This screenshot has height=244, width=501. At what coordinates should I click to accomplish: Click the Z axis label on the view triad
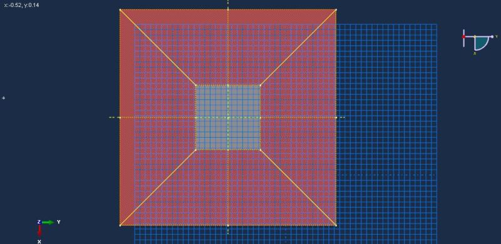coord(39,222)
